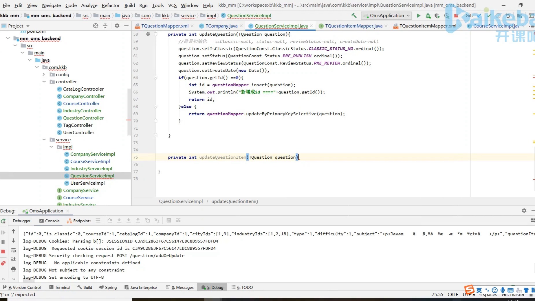The width and height of the screenshot is (535, 301).
Task: Click the CRLF line separator in status bar
Action: pyautogui.click(x=453, y=295)
